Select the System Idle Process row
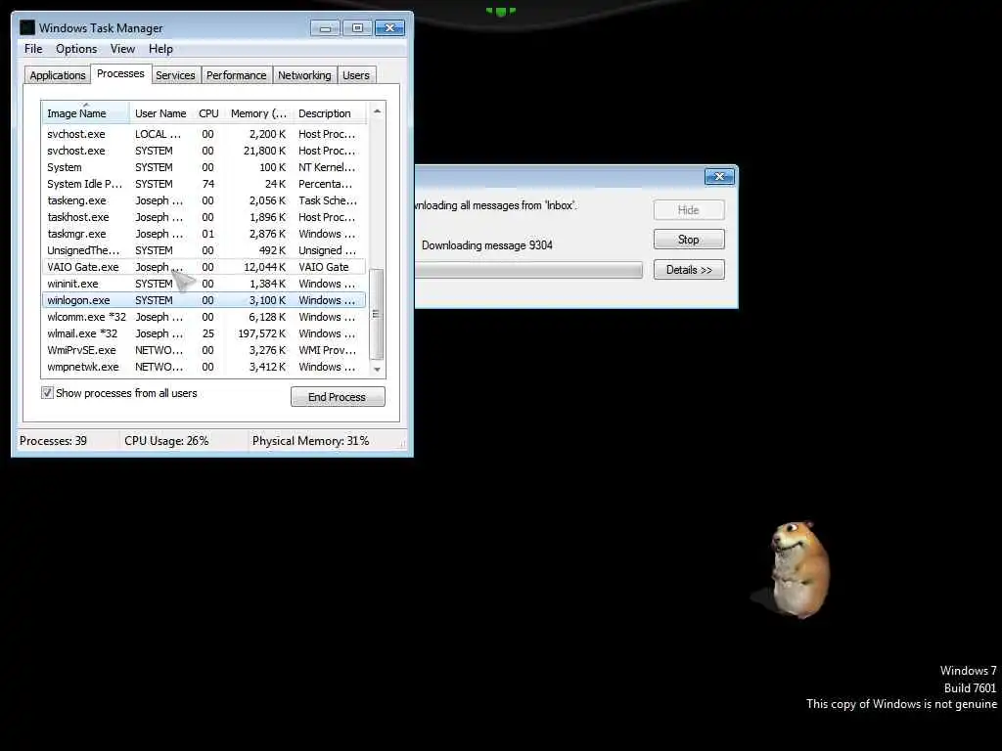Image resolution: width=1002 pixels, height=751 pixels. coord(204,184)
